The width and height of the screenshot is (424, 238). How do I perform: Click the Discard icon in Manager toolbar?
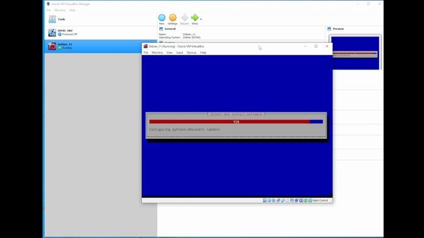pyautogui.click(x=184, y=18)
